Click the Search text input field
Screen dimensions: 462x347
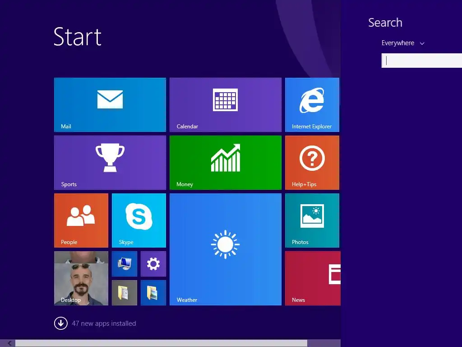[x=422, y=61]
